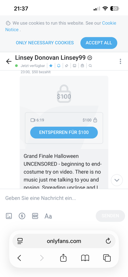This screenshot has height=277, width=128.
Task: Toggle the blue star favorite icon
Action: [x=51, y=66]
